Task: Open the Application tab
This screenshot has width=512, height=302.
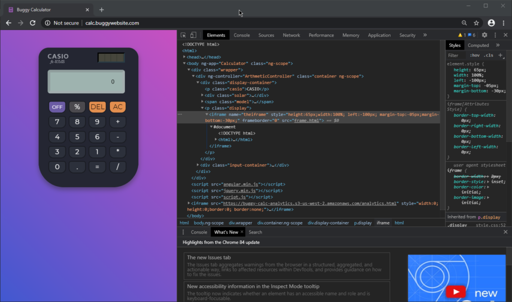Action: [379, 35]
